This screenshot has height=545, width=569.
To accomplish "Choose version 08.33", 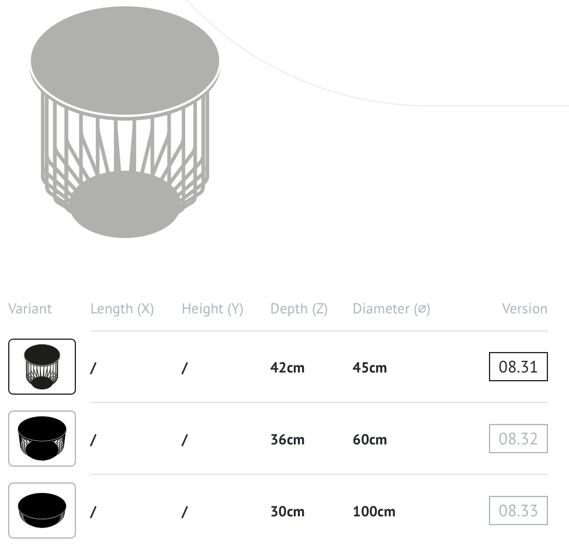I will click(518, 510).
